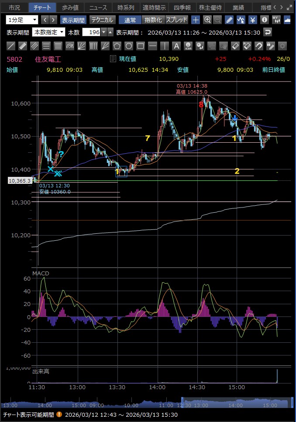Open the 1分足 timeframe dropdown
Screen dimensions: 296x422
pyautogui.click(x=22, y=20)
